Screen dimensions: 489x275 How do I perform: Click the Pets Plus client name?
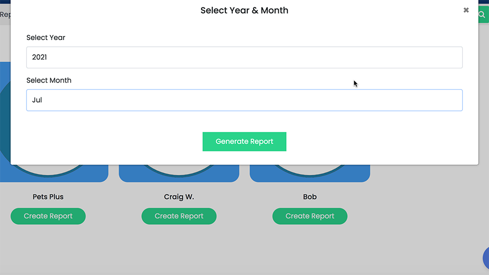pos(48,197)
